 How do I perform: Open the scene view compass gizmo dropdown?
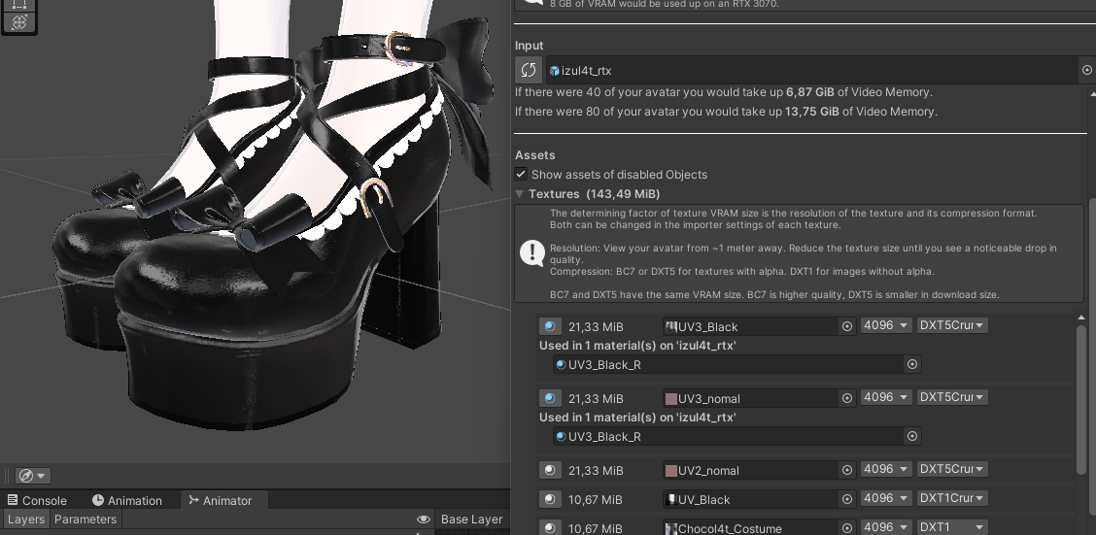[33, 476]
